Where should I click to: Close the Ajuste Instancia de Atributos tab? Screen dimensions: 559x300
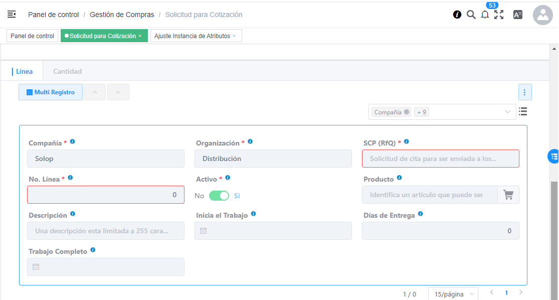pos(234,36)
